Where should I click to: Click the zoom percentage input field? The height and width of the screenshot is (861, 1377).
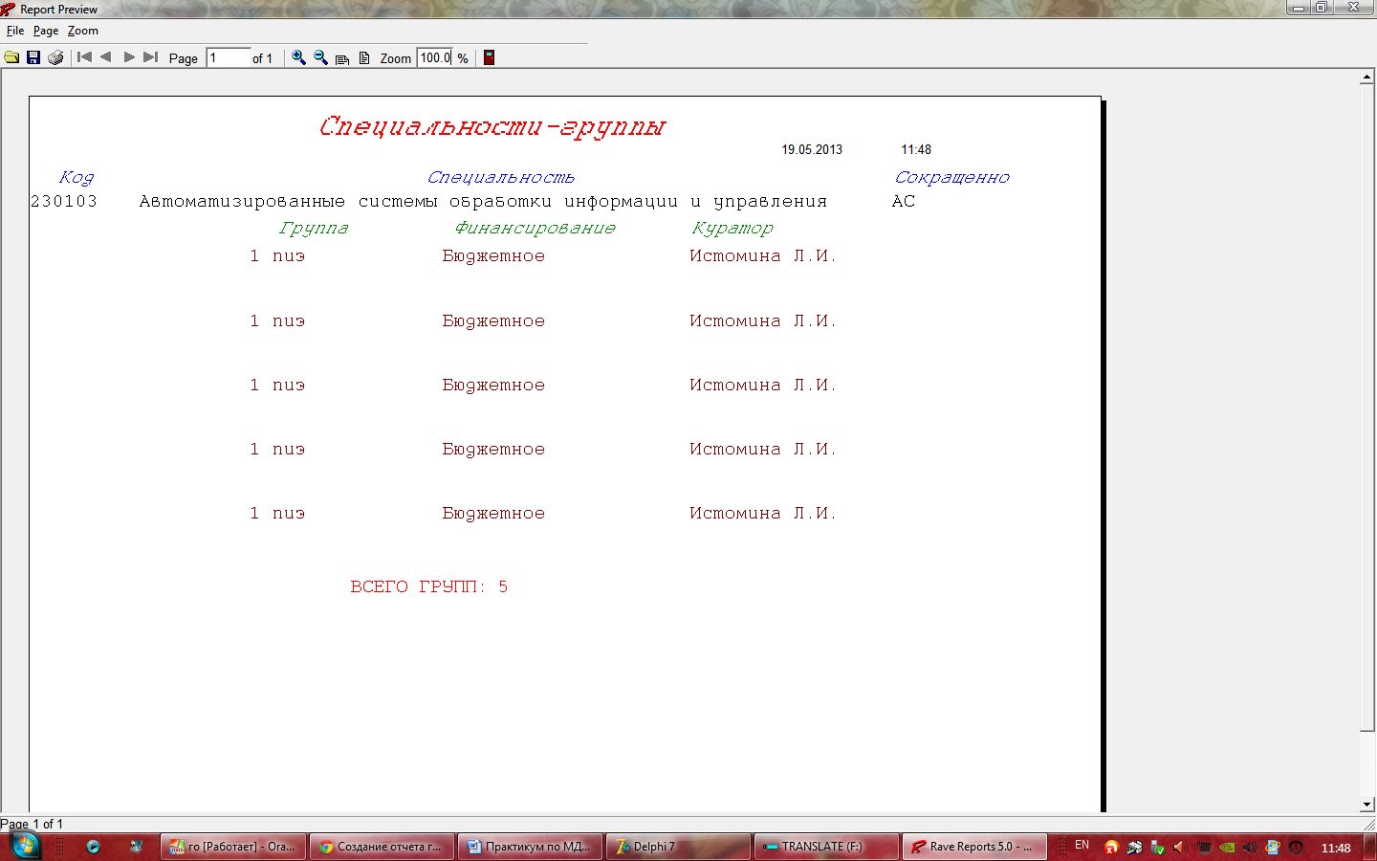tap(434, 57)
